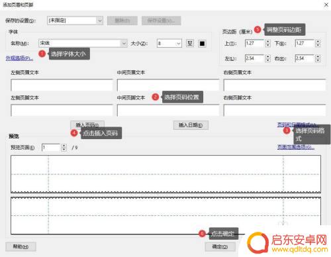Screen dimensions: 331x257
Task: Click the 帮助 help button
Action: (x=21, y=246)
